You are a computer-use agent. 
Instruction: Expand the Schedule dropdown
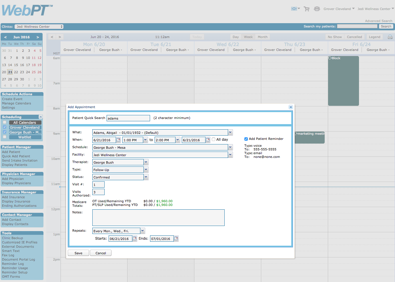[230, 147]
